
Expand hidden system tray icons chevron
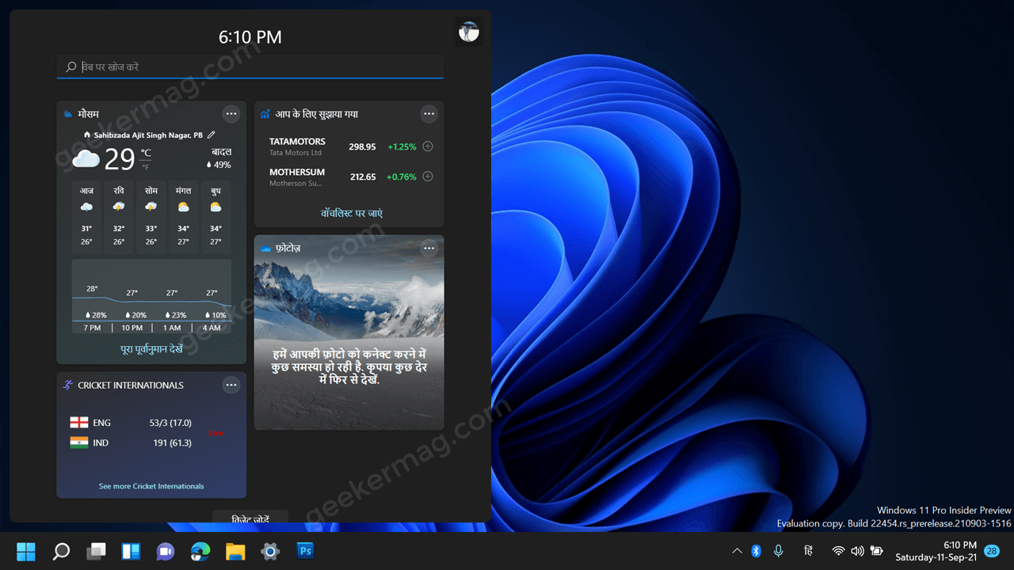pos(737,551)
